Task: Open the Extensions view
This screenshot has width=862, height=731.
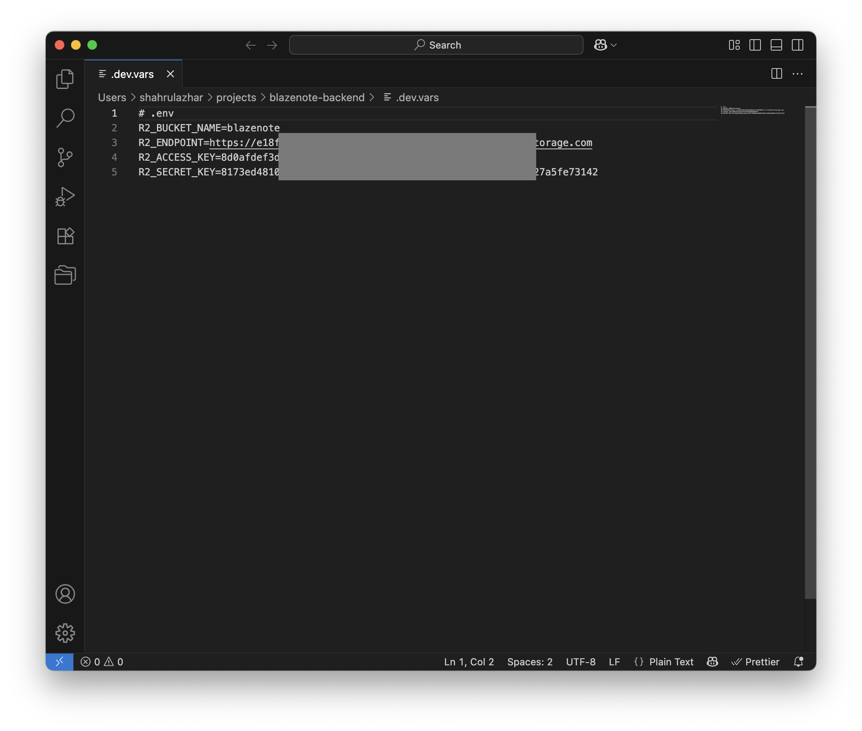Action: 65,236
